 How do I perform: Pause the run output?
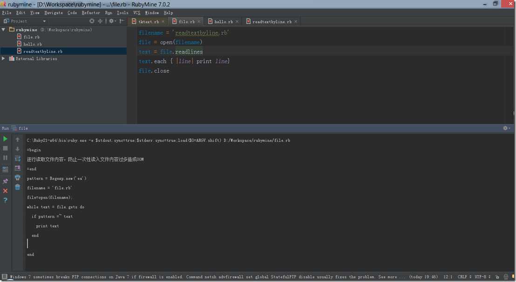click(5, 158)
